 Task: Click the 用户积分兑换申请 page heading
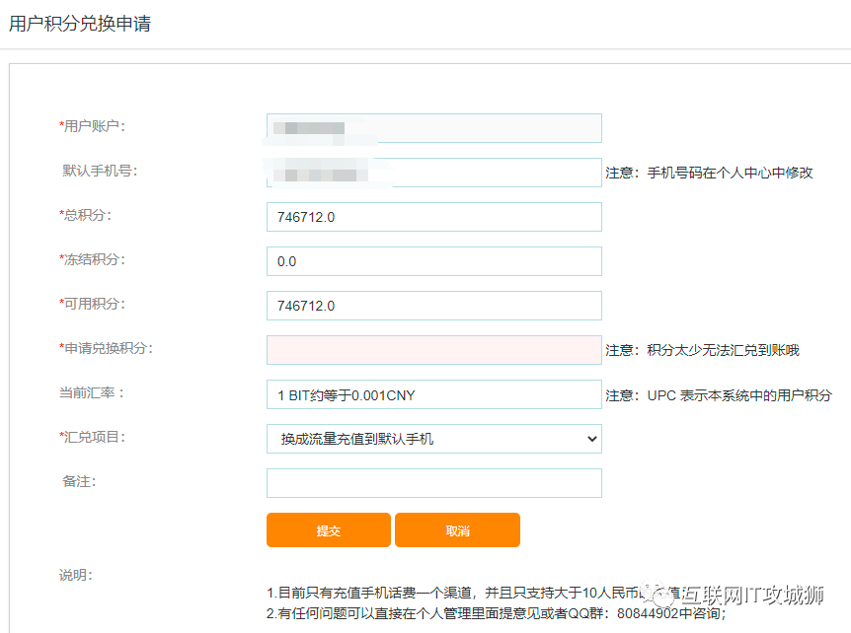(80, 24)
